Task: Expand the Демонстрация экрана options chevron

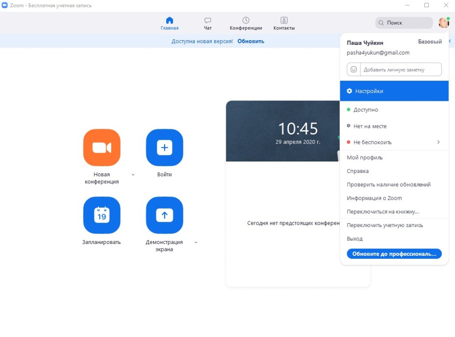Action: [x=196, y=242]
